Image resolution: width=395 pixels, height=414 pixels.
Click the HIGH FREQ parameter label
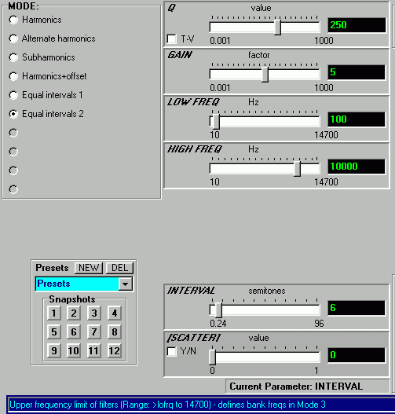coord(195,149)
